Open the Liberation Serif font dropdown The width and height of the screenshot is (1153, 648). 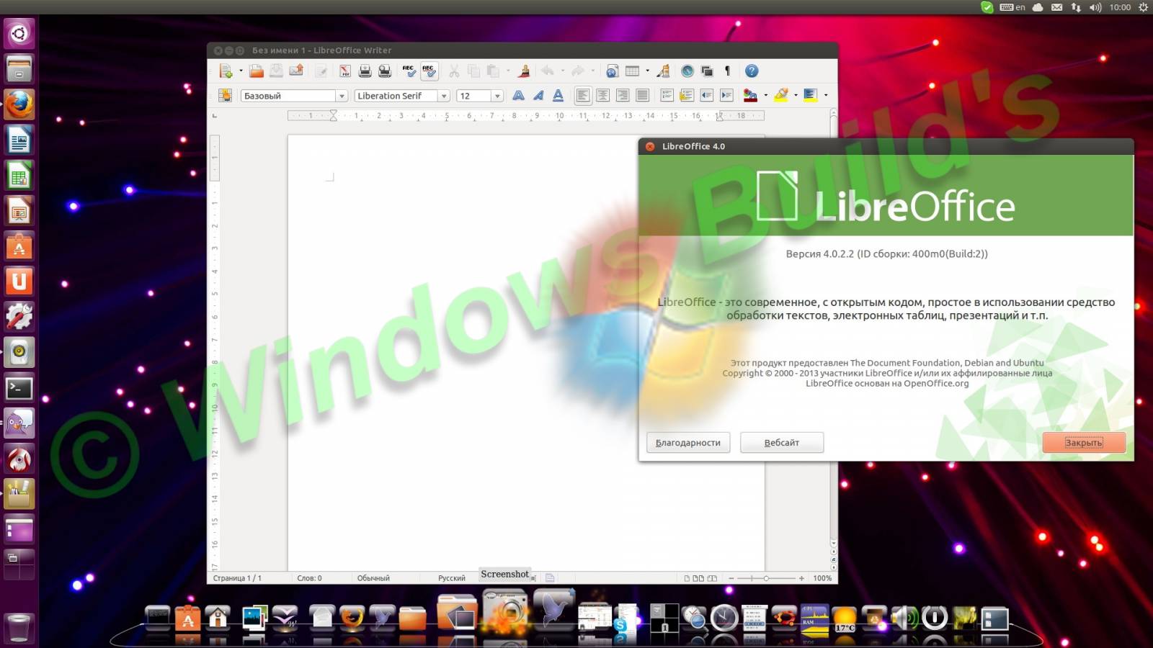point(444,96)
